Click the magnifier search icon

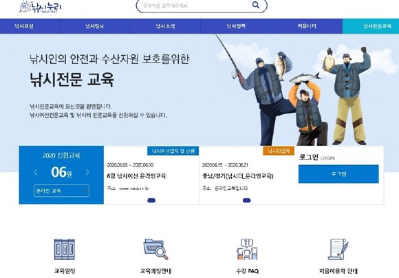coord(256,5)
